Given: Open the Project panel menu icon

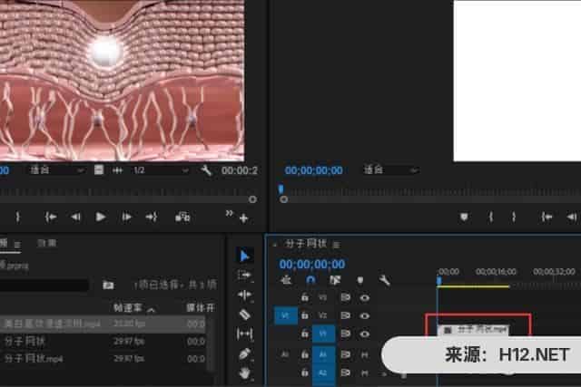Looking at the screenshot, I should click(x=17, y=244).
